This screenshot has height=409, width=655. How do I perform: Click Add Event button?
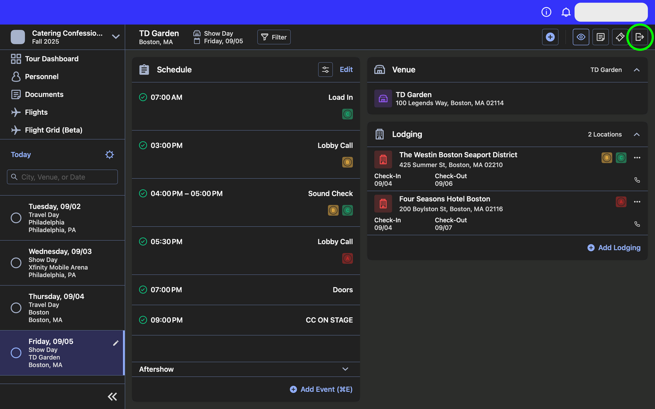pos(321,389)
